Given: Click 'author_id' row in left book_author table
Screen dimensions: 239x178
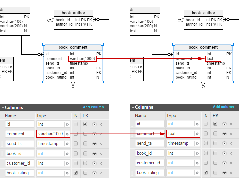Looking at the screenshot, I should point(73,24).
